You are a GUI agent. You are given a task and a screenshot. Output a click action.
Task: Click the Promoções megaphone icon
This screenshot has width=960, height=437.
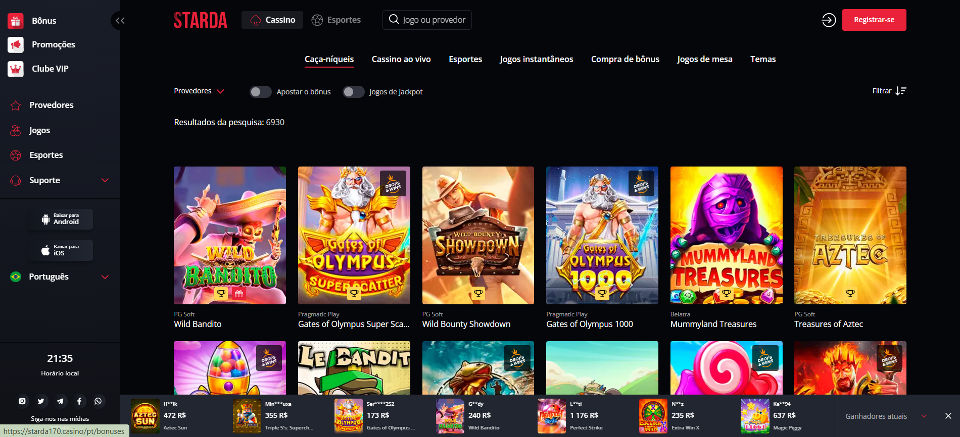[x=16, y=45]
